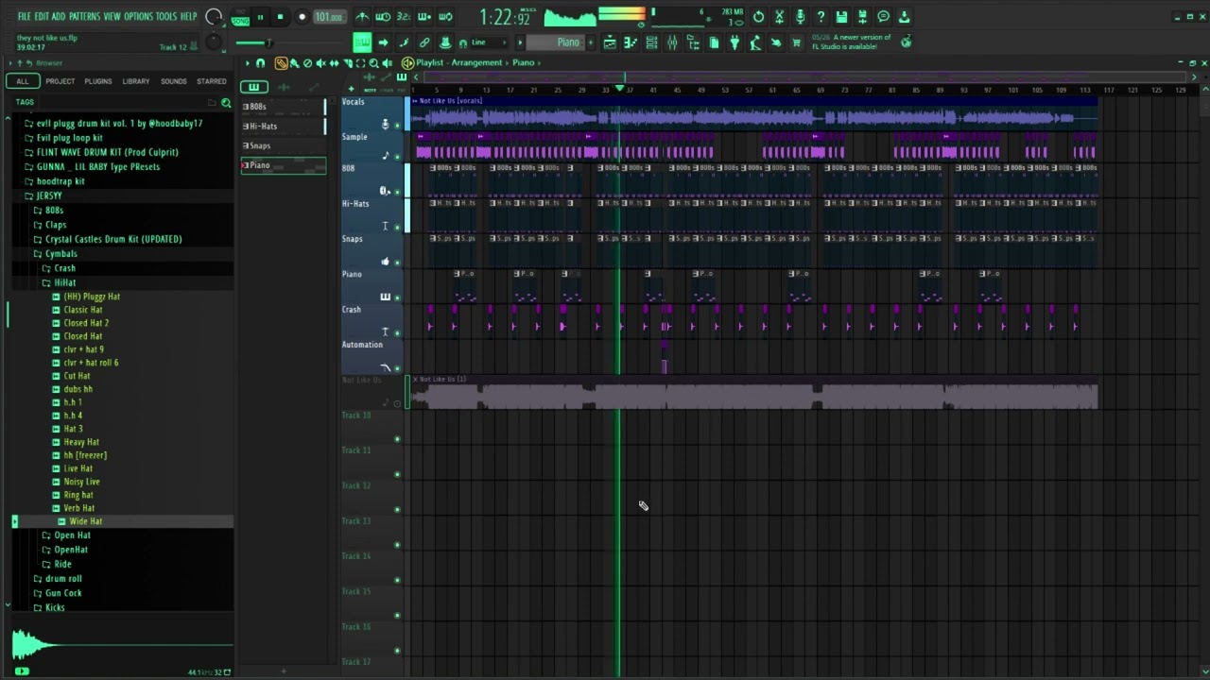Click the search icon in browser tags
Screen dimensions: 1210x680
(x=226, y=102)
